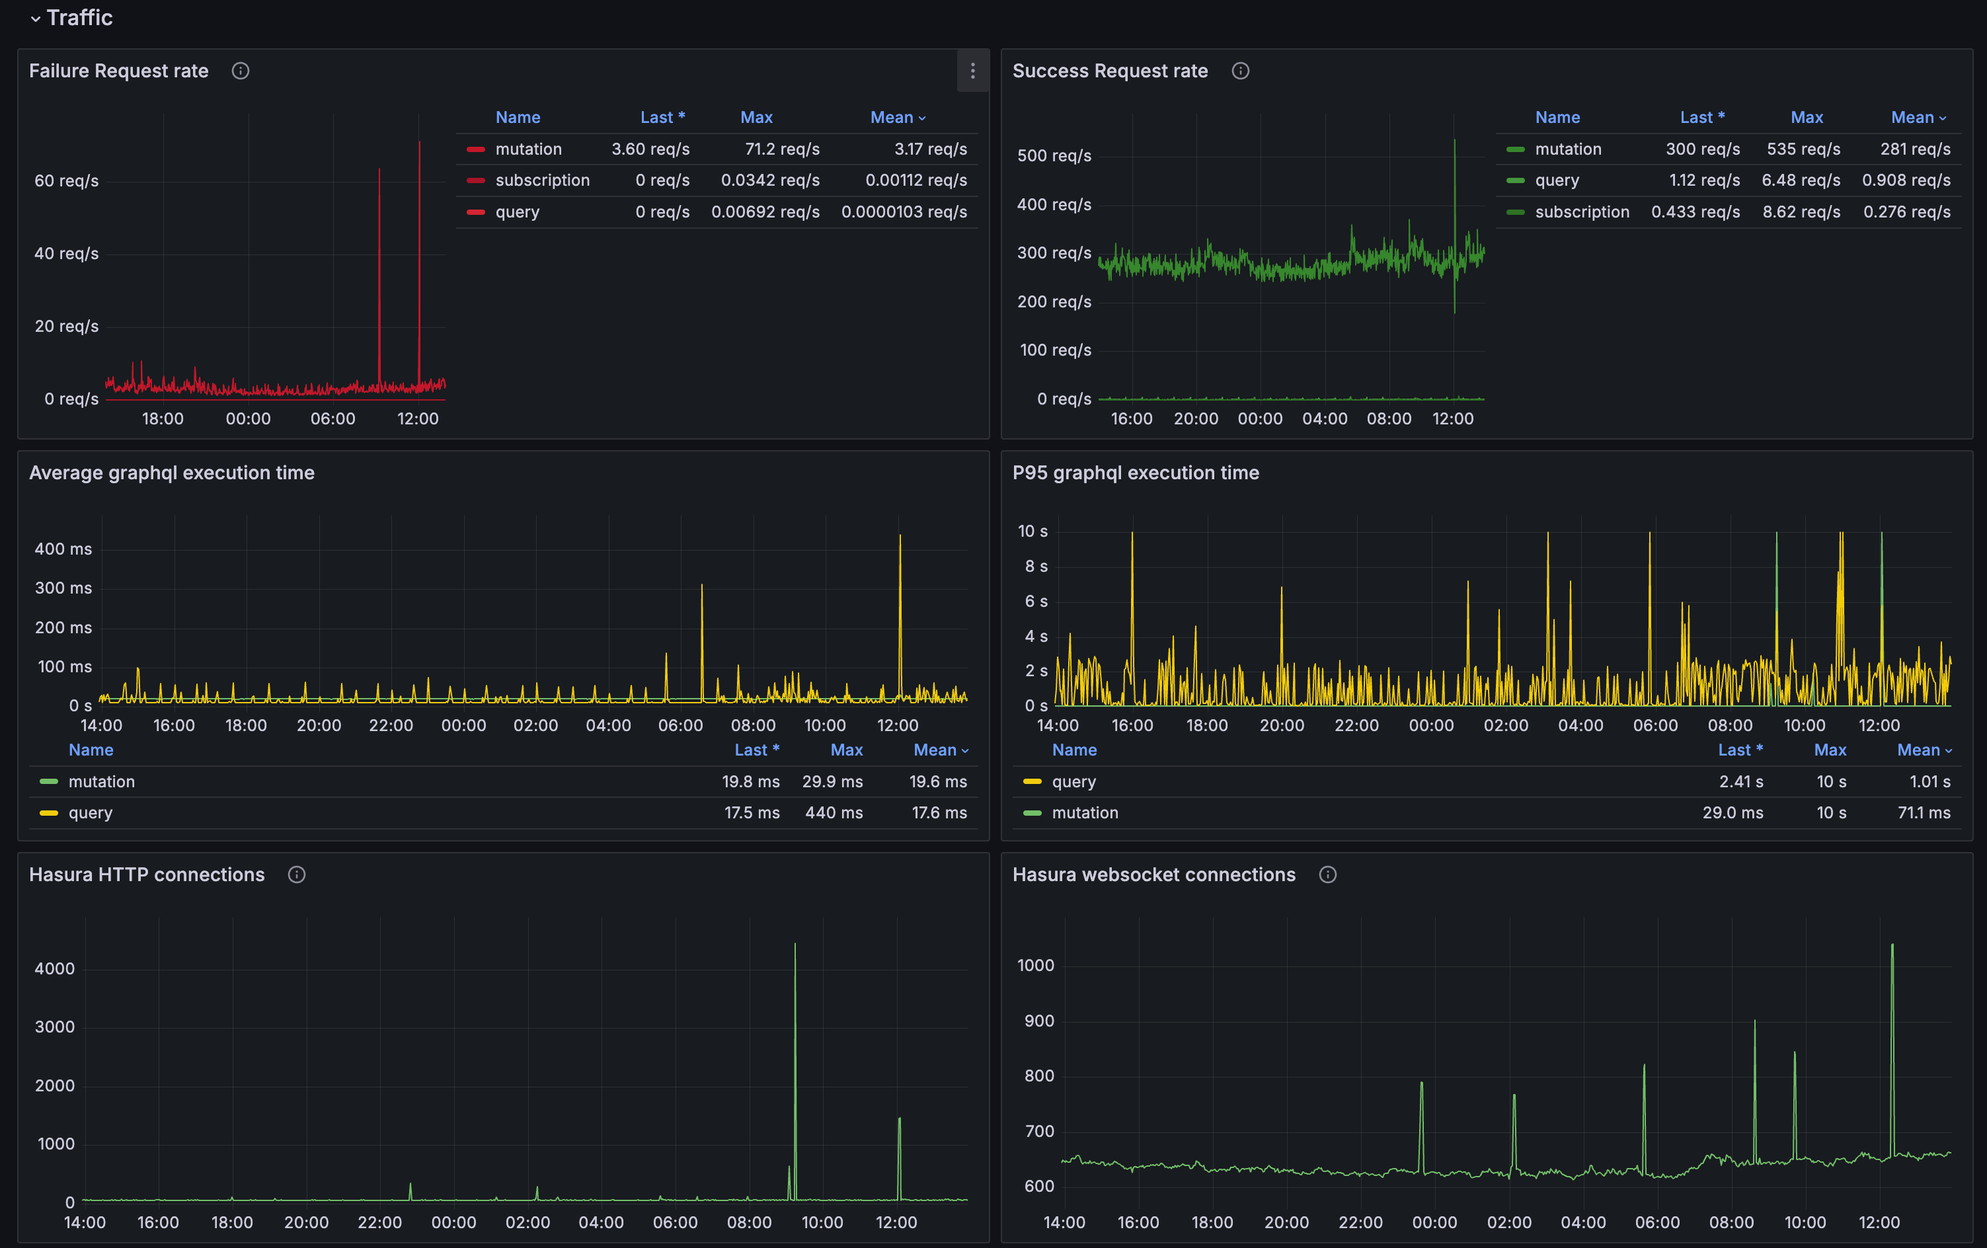Open the Failure Request rate panel info tooltip
1987x1248 pixels.
click(240, 71)
